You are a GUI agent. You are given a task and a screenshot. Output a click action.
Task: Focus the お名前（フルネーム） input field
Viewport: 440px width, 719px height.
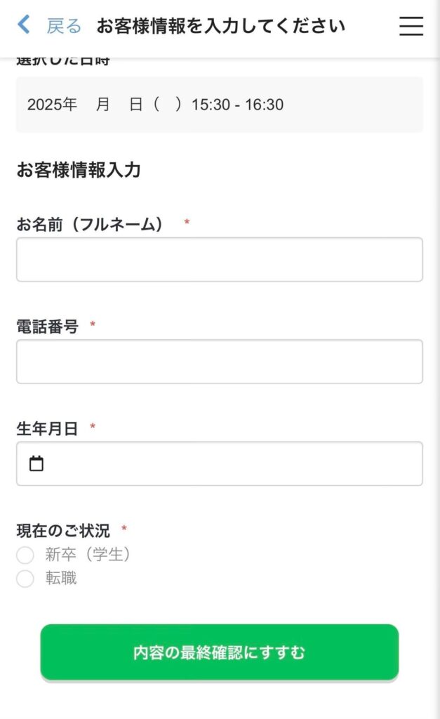pos(219,260)
